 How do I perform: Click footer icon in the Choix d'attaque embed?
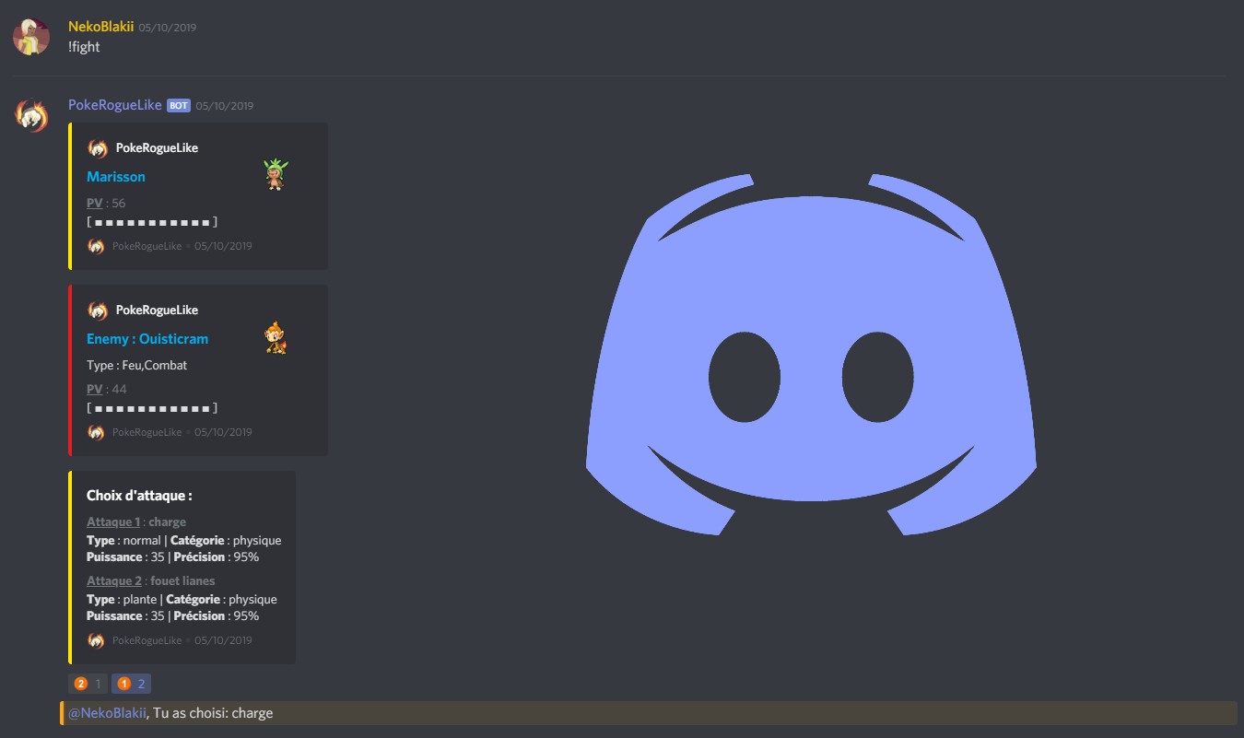[96, 640]
